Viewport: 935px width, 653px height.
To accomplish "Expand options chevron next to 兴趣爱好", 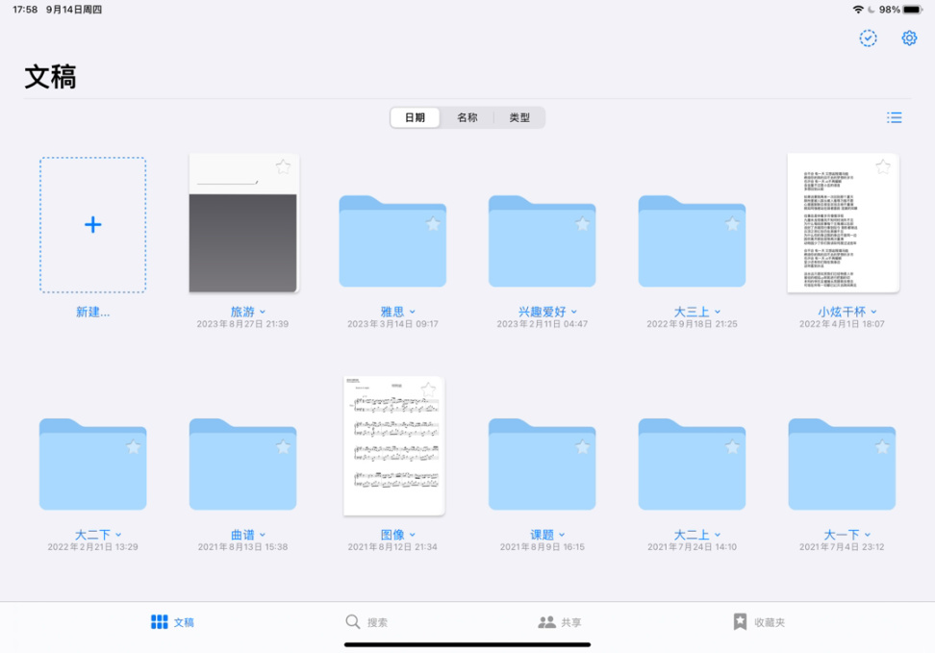I will click(574, 312).
